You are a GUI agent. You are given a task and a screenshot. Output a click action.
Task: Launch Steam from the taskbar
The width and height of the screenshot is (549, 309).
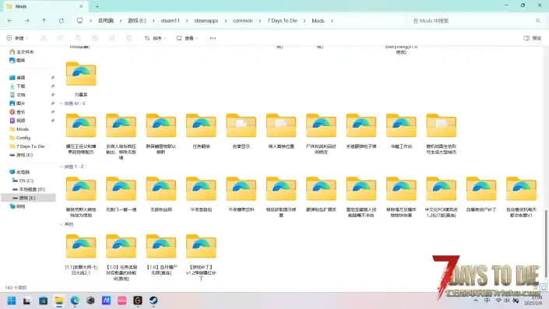point(153,300)
